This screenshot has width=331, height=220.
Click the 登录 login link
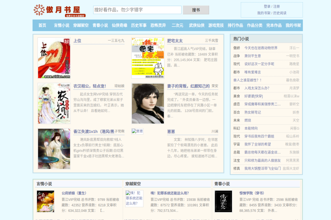[x=267, y=6]
